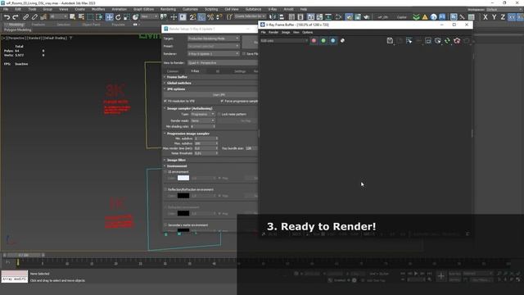The image size is (524, 295).
Task: Click the Save image icon in the V-Ray Frame Buffer
Action: (x=390, y=40)
